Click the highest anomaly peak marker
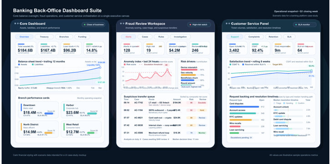 167,69
